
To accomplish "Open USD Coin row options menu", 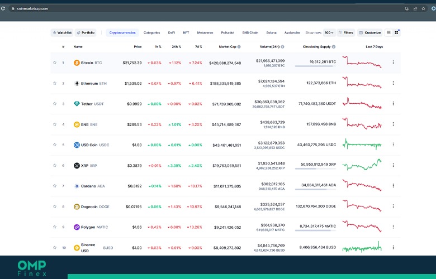I will point(393,145).
